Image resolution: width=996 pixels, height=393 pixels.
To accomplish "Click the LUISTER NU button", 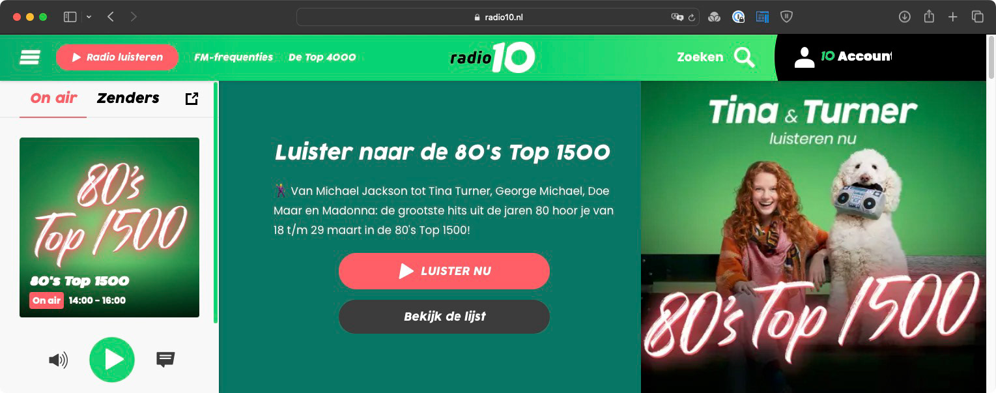I will click(x=444, y=271).
